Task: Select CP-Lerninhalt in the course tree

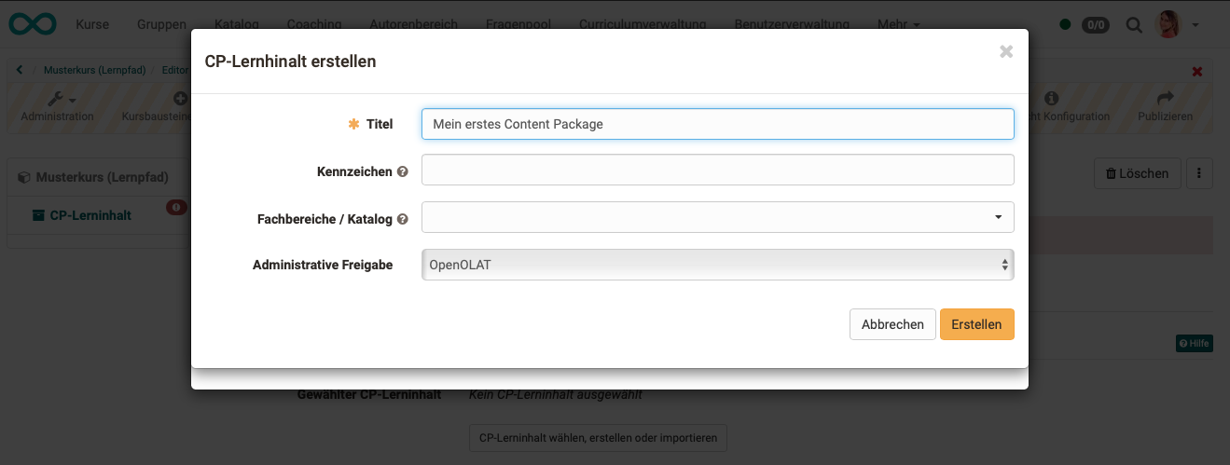Action: pos(90,215)
